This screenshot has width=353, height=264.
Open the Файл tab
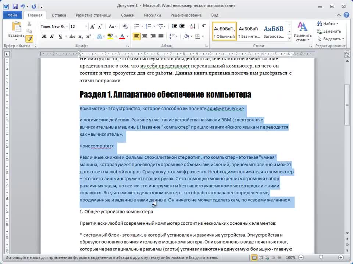point(12,15)
